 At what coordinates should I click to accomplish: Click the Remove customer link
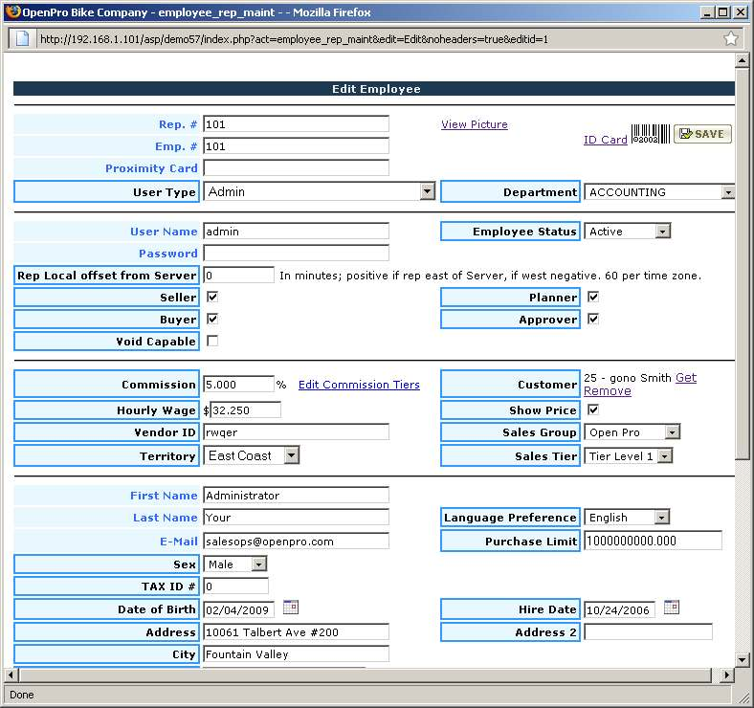607,391
